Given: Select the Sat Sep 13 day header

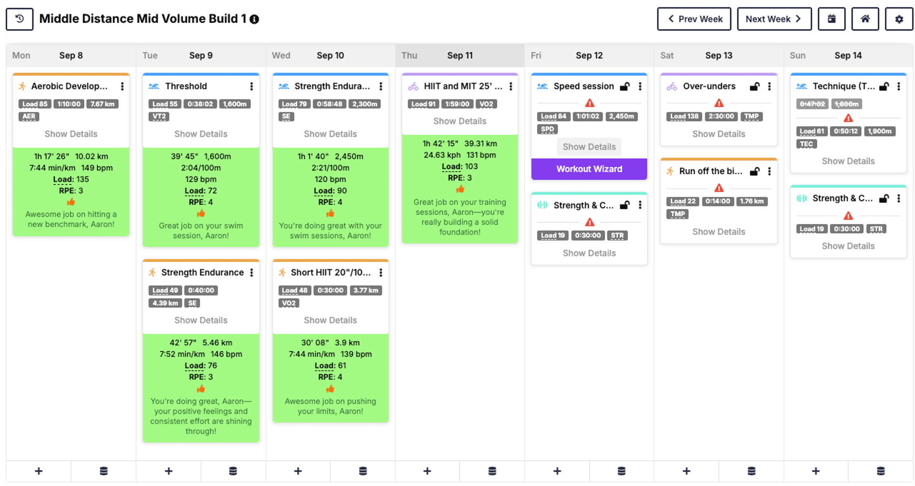Looking at the screenshot, I should [x=718, y=56].
